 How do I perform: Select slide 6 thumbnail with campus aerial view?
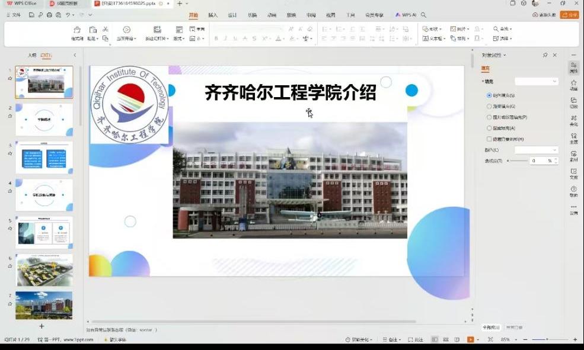pos(44,270)
